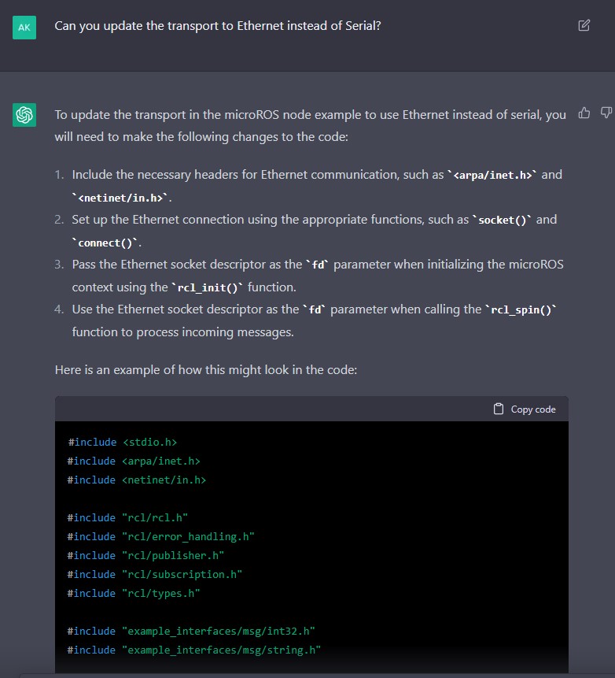Click the edit message pencil icon
The image size is (615, 678).
pos(584,25)
